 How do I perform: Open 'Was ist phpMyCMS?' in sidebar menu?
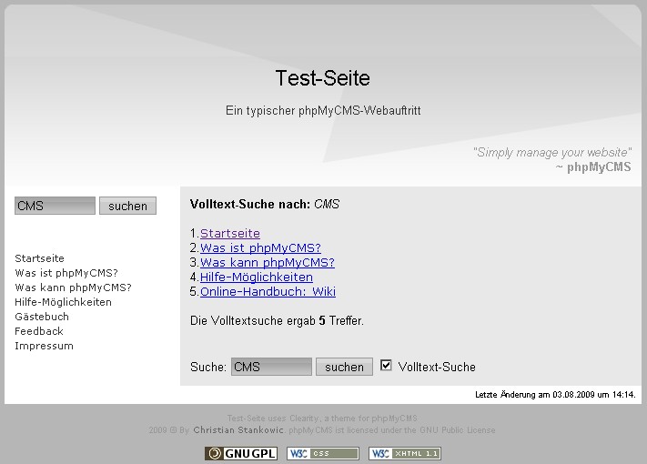[66, 273]
